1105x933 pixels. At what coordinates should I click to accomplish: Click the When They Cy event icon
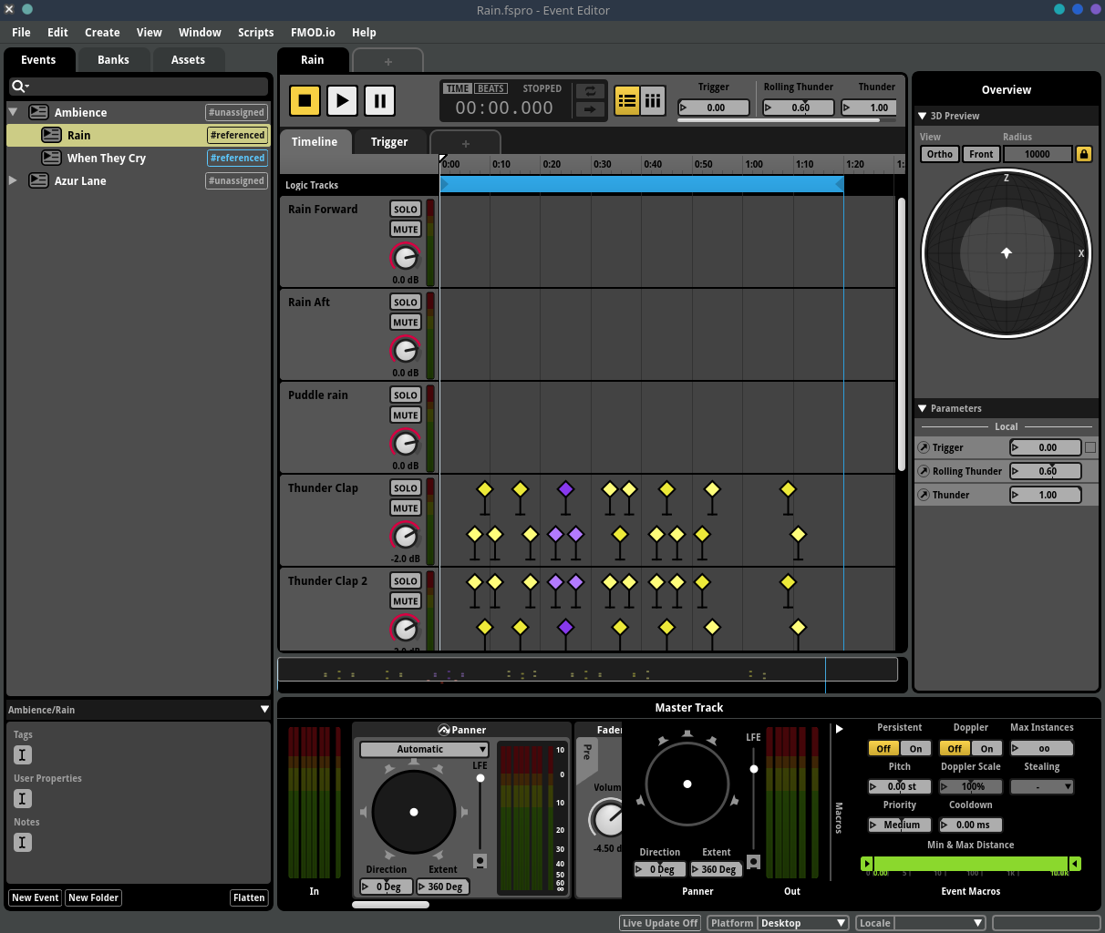52,158
